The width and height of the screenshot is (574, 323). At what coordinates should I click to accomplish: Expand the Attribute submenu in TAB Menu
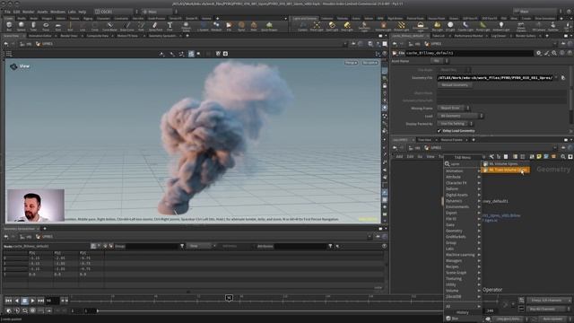point(463,177)
